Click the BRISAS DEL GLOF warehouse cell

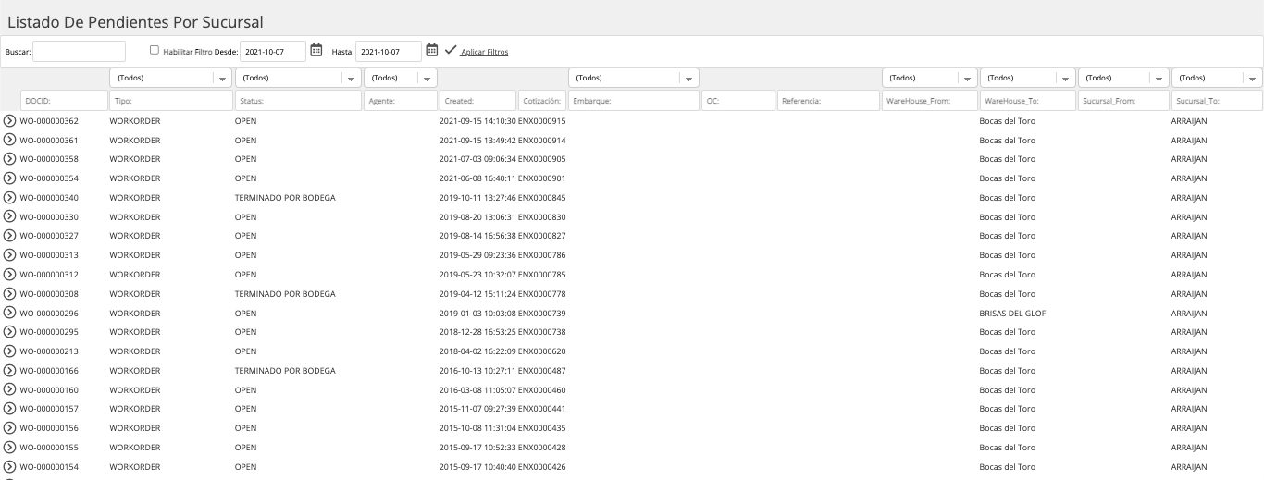click(x=1012, y=314)
